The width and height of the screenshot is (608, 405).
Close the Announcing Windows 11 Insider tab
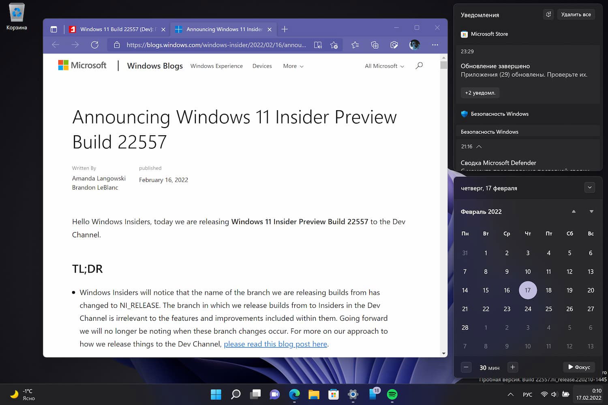pos(270,30)
